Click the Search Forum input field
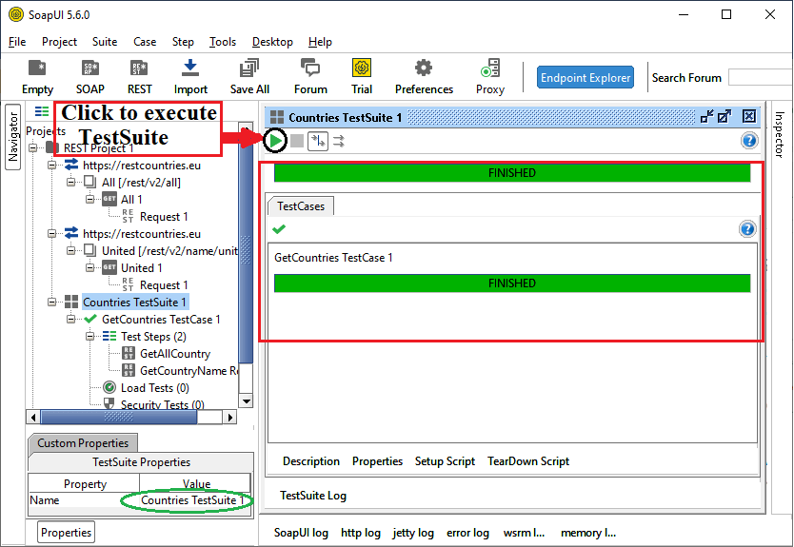The height and width of the screenshot is (547, 794). 760,77
